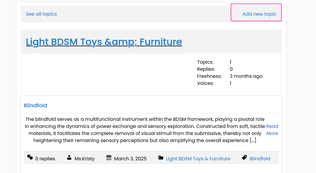This screenshot has width=316, height=173.
Task: Click Read More on the Blindfold excerpt
Action: [272, 130]
